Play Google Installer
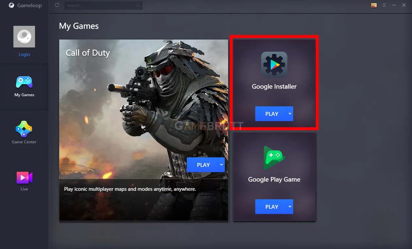Viewport: 412px width, 249px height. click(271, 114)
